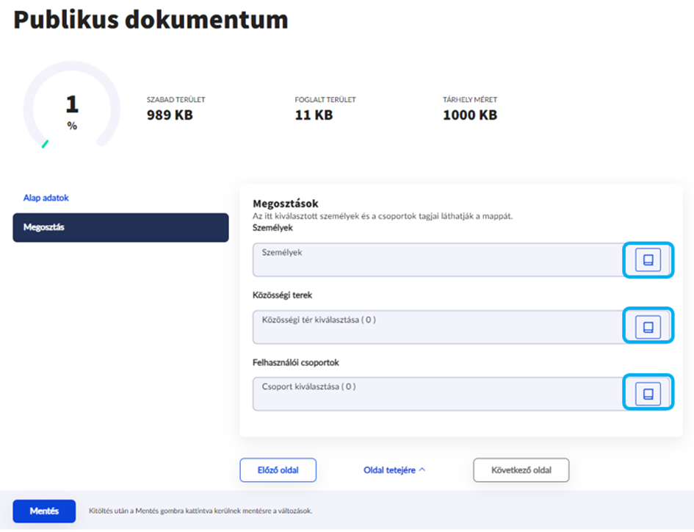
Task: Go back with the Előző oldal button
Action: click(278, 470)
